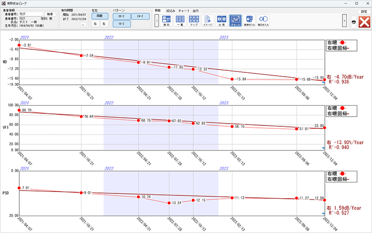The image size is (372, 233).
Task: Open the date range '...' picker button
Action: [83, 24]
